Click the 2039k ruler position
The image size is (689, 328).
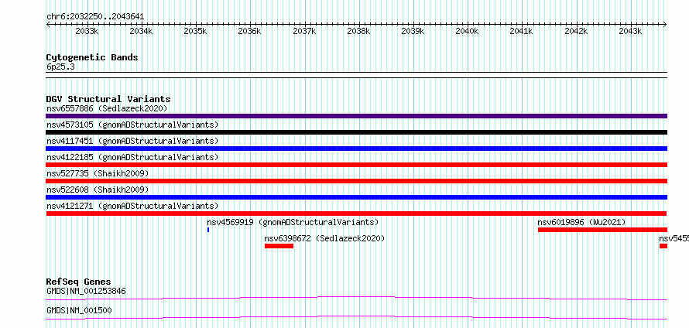[x=413, y=31]
